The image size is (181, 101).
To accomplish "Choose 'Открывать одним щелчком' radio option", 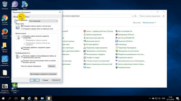I will tap(22, 37).
